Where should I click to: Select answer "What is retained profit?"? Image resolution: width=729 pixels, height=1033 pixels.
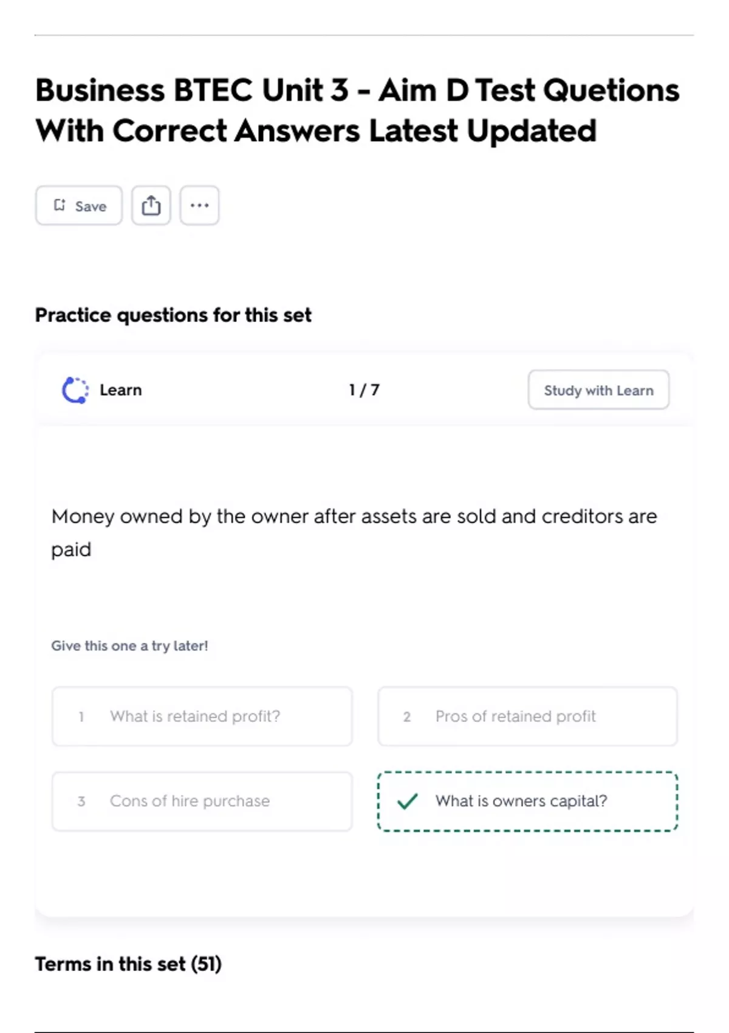pyautogui.click(x=195, y=716)
